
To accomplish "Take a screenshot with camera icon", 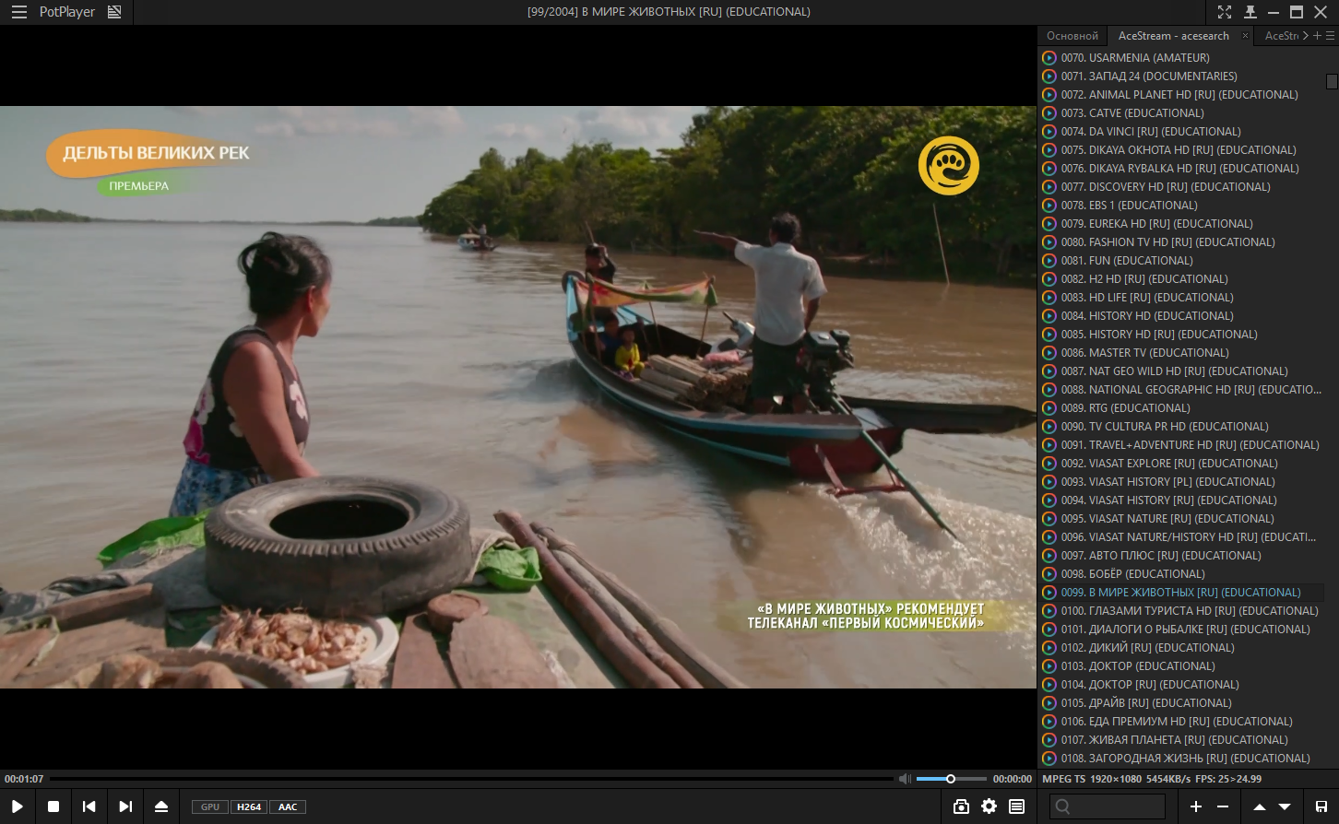I will tap(961, 806).
